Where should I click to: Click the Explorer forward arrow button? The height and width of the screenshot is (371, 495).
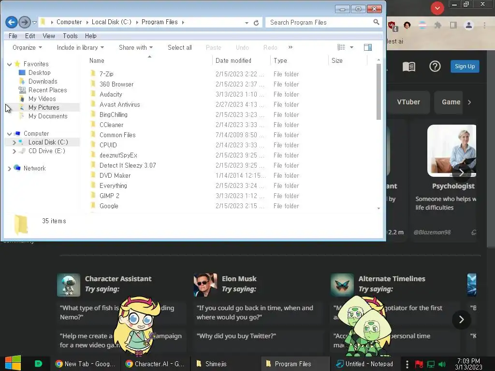coord(25,22)
